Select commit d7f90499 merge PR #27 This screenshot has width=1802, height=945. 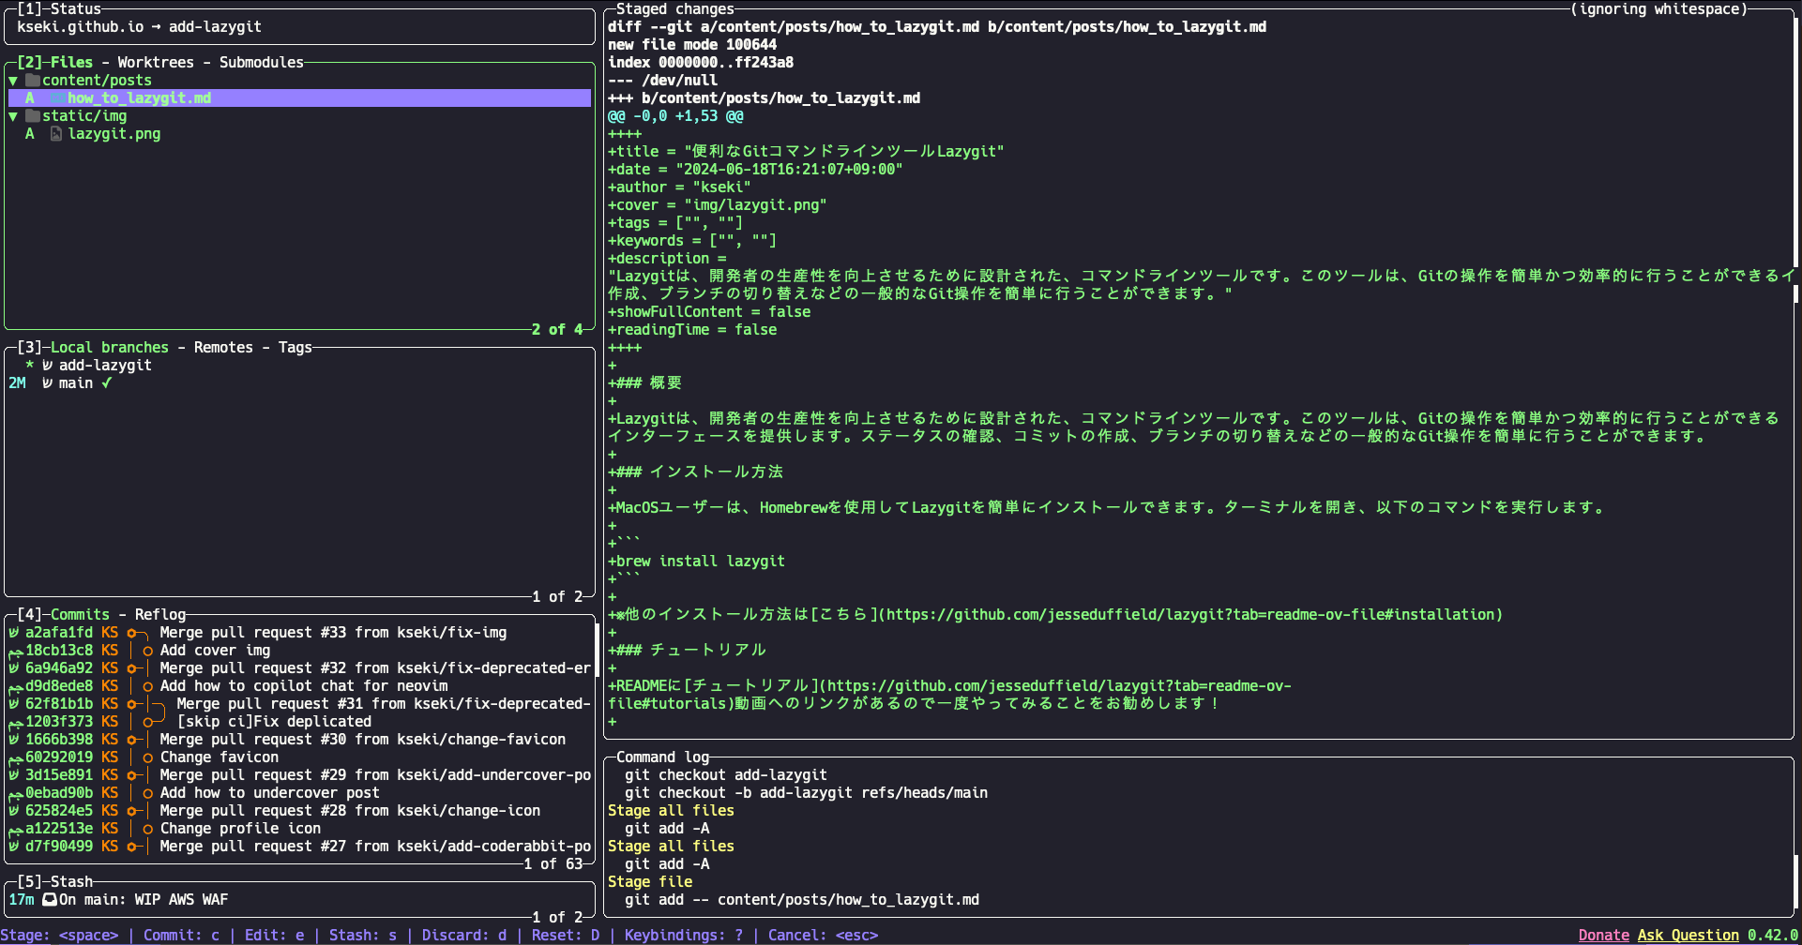[x=299, y=847]
